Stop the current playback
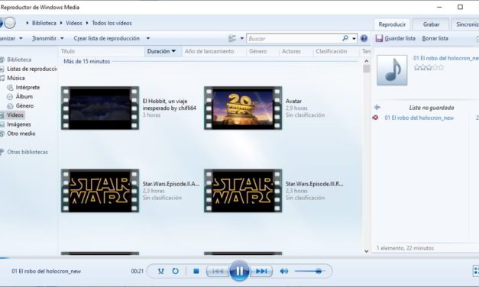479x287 pixels. [196, 271]
